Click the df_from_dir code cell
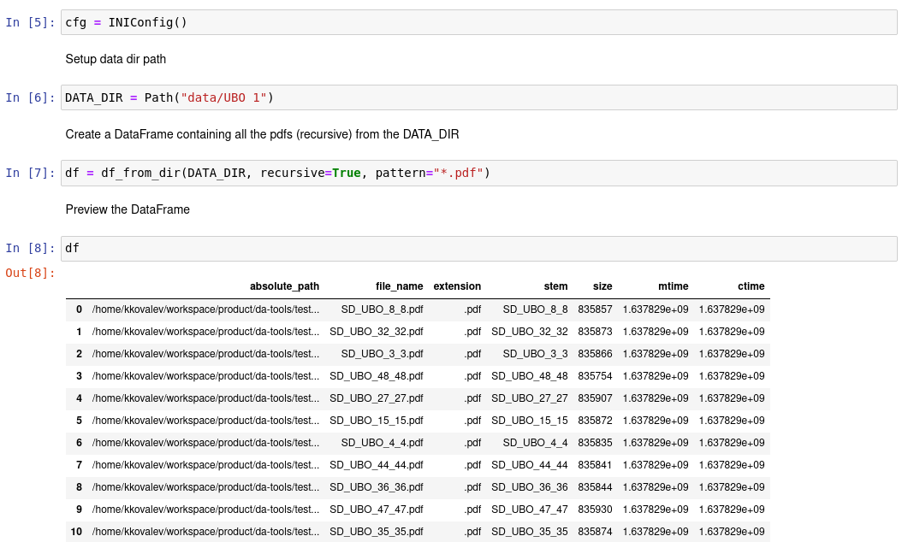This screenshot has height=542, width=914. click(478, 173)
